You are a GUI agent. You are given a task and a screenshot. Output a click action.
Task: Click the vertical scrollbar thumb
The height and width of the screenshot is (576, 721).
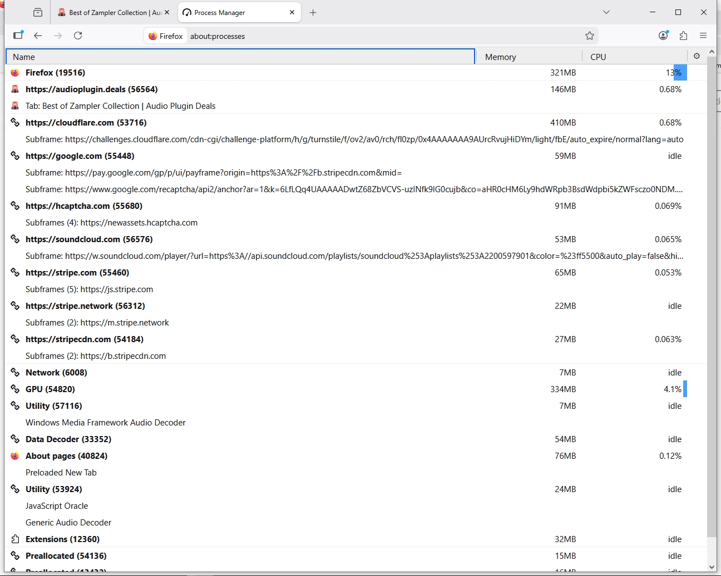(712, 297)
